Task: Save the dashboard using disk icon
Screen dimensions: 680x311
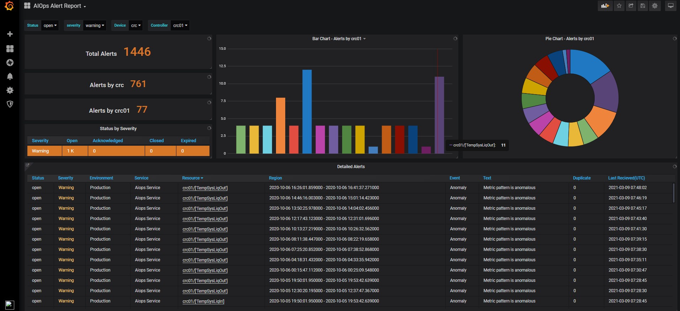Action: click(x=643, y=6)
